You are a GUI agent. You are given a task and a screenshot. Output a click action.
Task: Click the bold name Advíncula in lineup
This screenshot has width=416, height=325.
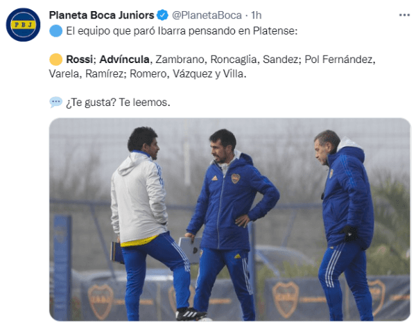(x=124, y=60)
